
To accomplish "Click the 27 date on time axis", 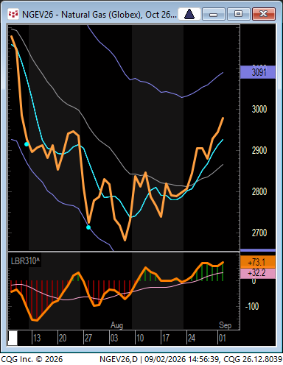I will (88, 339).
